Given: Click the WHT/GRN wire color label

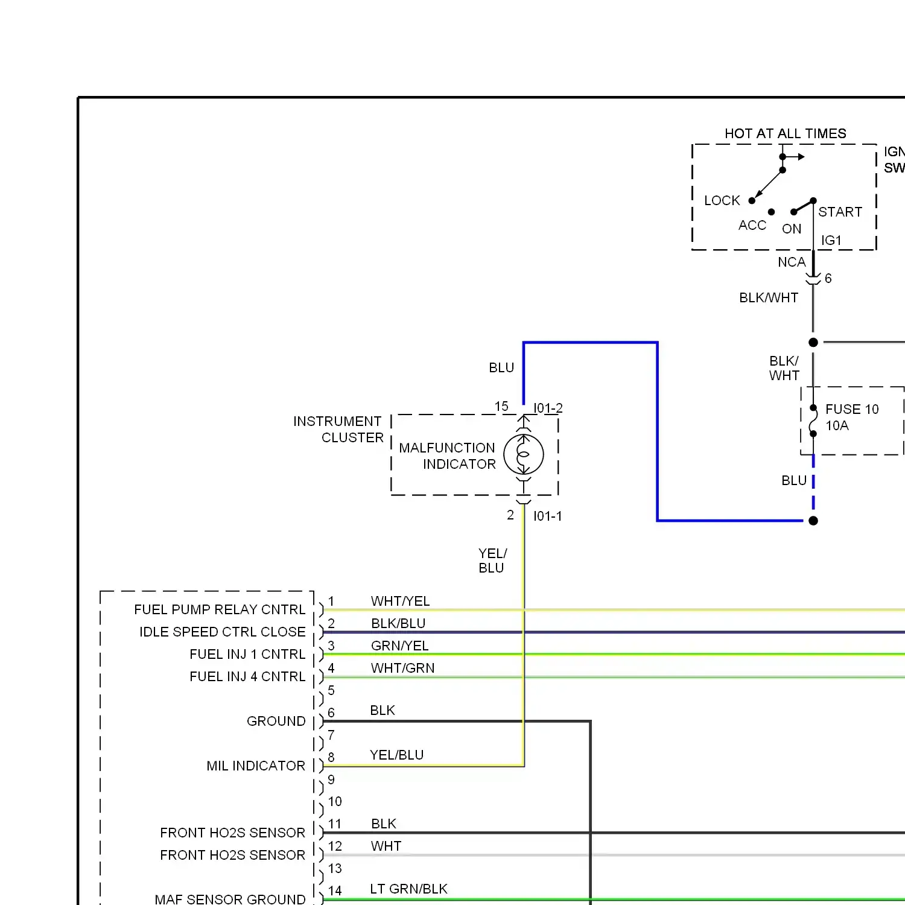Looking at the screenshot, I should pos(402,668).
